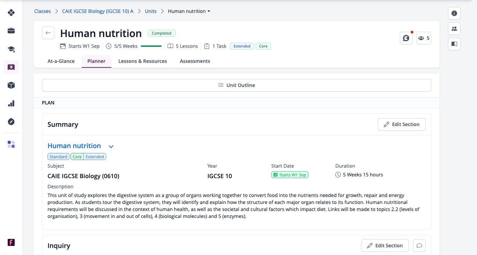Click the back arrow beside unit title
The height and width of the screenshot is (255, 477).
point(48,33)
